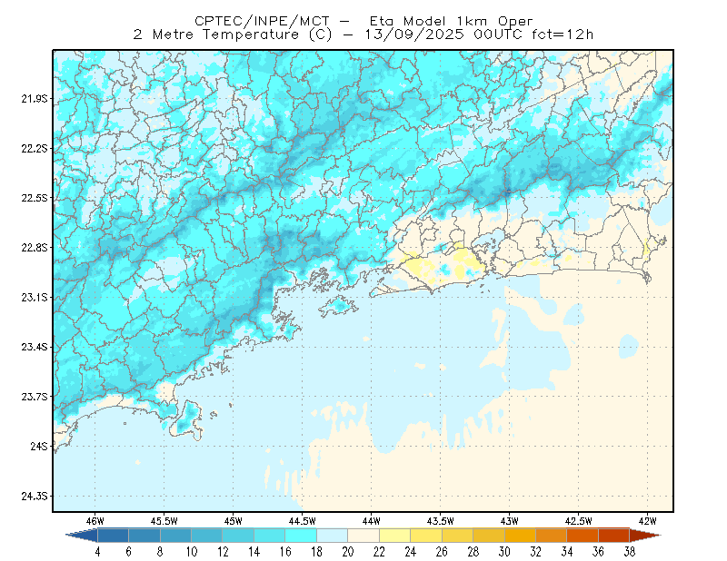Image resolution: width=727 pixels, height=561 pixels.
Task: Click the legend value 16
Action: [x=285, y=552]
